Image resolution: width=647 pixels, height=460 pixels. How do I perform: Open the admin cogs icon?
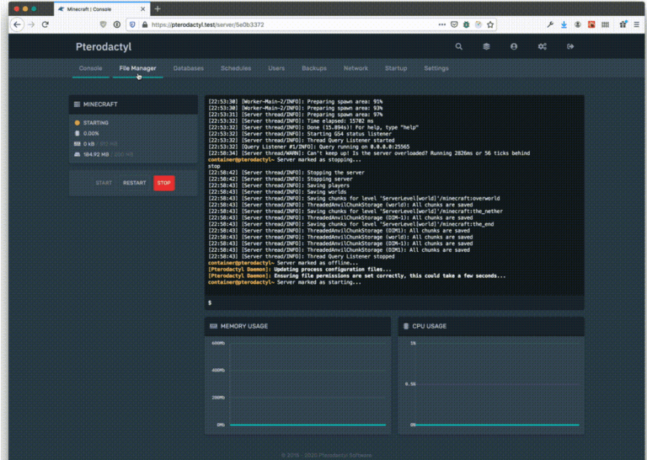tap(543, 46)
